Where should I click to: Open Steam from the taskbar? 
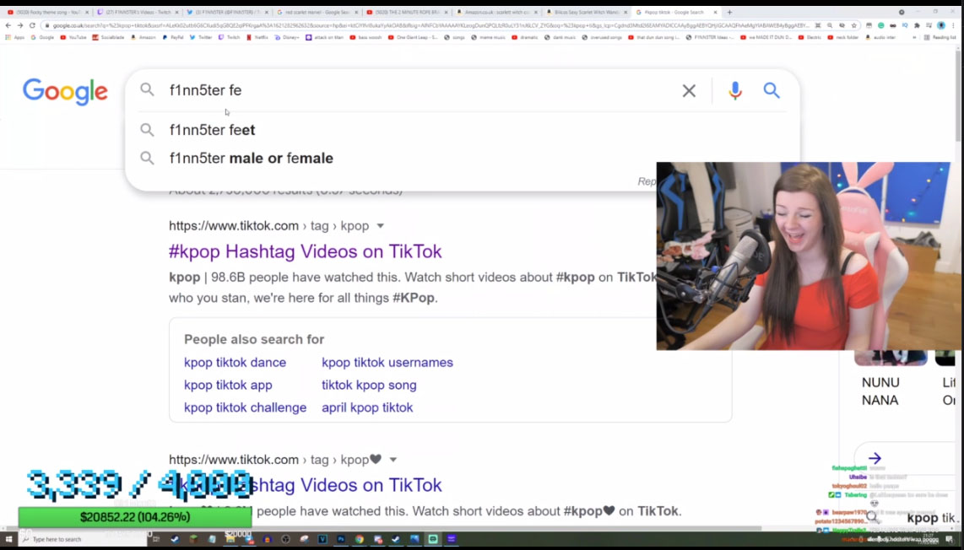176,539
